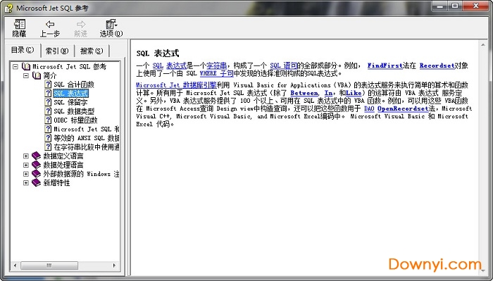This screenshot has height=281, width=493.
Task: Click the tree's horizontal scrollbar thumb
Action: point(49,266)
